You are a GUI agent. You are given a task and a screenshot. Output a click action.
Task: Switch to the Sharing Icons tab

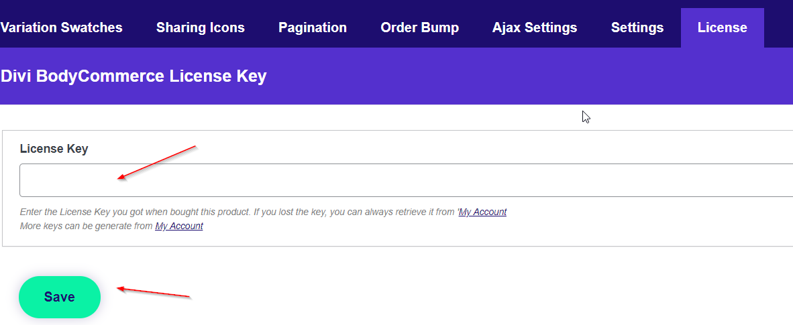[200, 27]
